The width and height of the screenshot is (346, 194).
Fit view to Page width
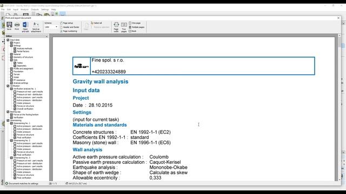coord(116,27)
